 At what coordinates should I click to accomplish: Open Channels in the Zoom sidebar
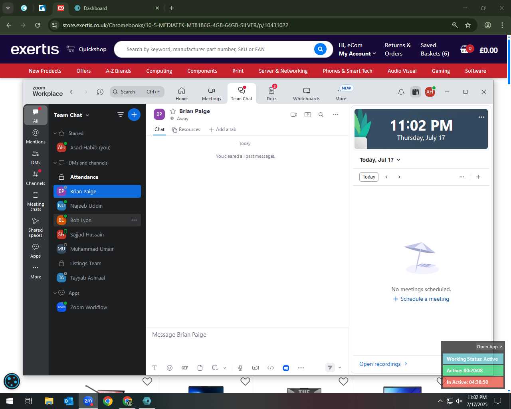click(36, 178)
